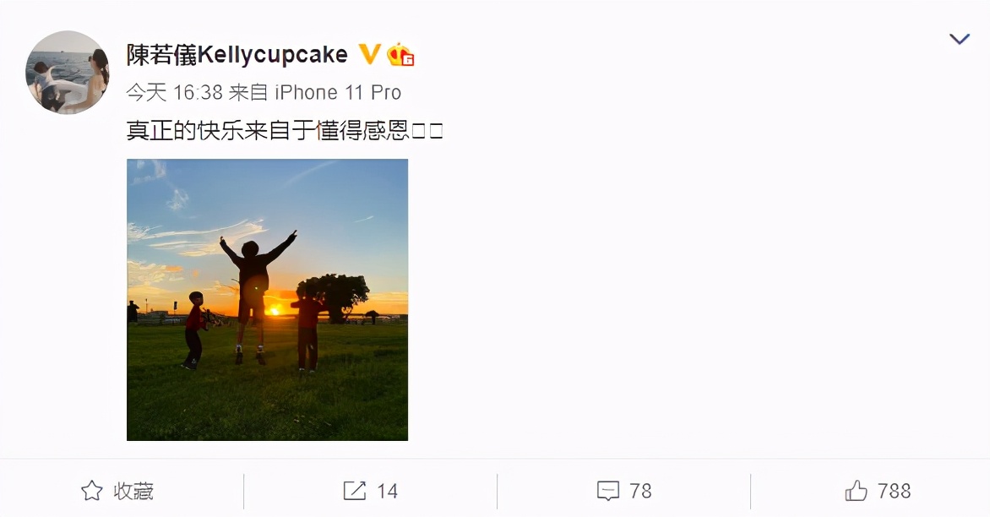Open profile of 陳若儀Kellycupcake
Screen dimensions: 990x517
[x=236, y=54]
